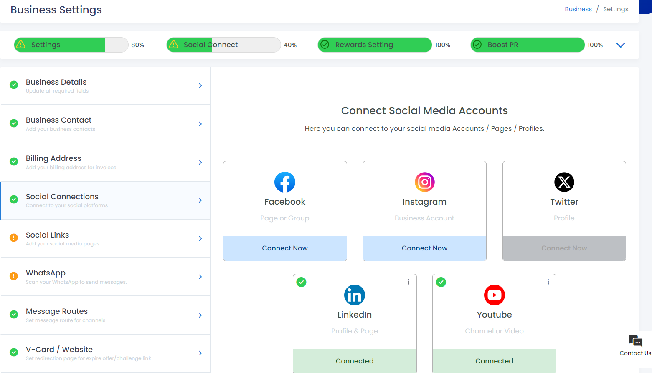Click the green check beside Business Details
Image resolution: width=652 pixels, height=373 pixels.
tap(14, 85)
